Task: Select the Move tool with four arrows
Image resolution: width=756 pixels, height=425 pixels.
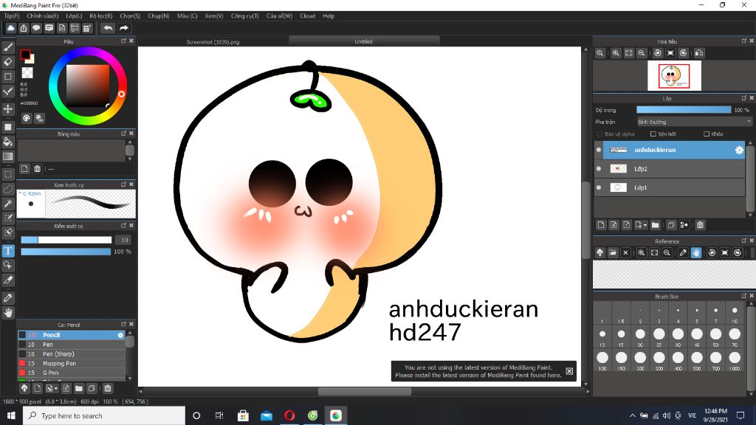Action: [x=8, y=109]
